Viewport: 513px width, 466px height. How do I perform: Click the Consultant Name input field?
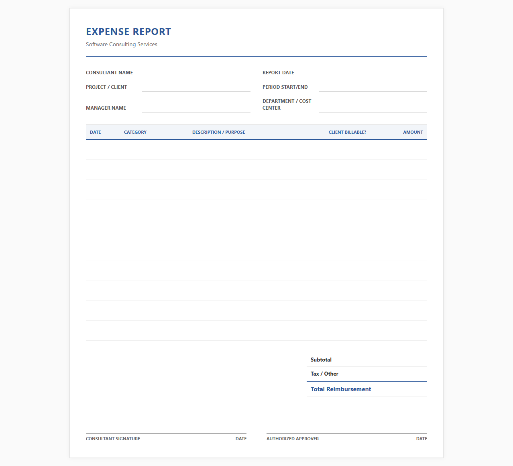(x=196, y=73)
